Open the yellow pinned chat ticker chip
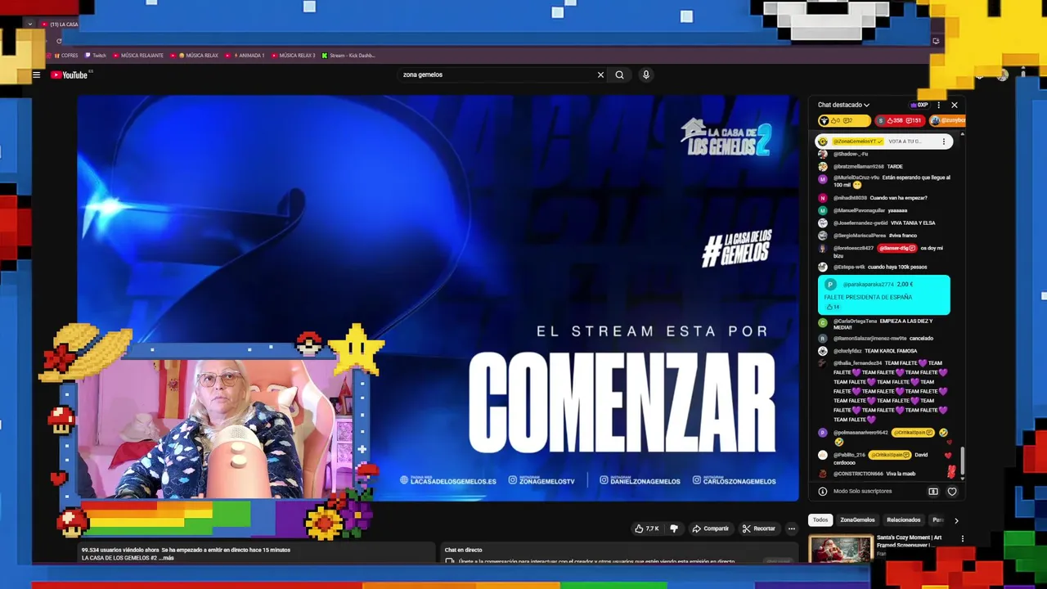This screenshot has width=1047, height=589. (843, 120)
